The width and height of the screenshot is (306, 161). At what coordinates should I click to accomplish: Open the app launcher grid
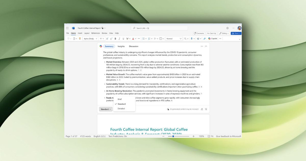67,28
